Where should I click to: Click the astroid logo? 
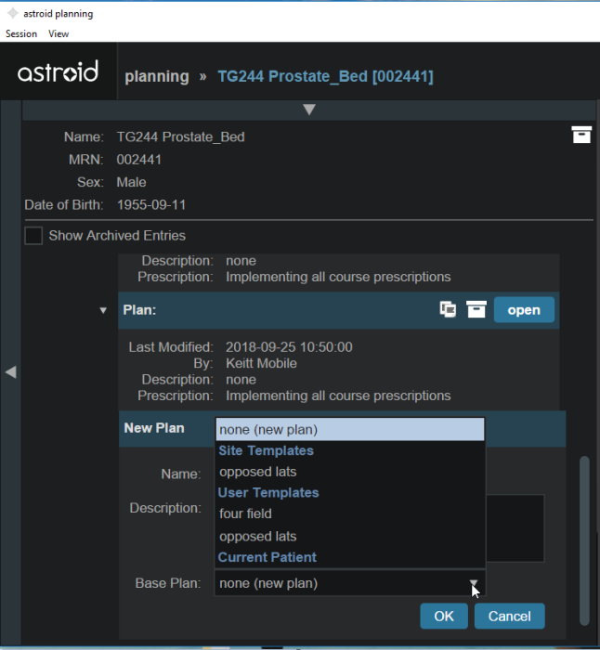point(58,73)
